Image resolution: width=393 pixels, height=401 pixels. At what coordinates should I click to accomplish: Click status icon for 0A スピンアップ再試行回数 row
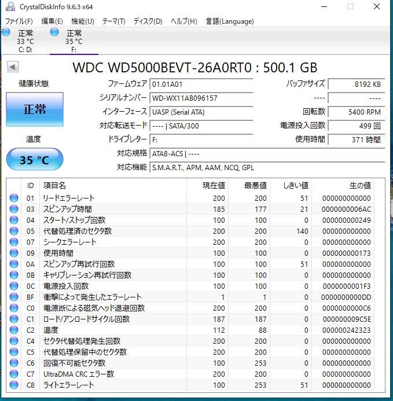(14, 264)
